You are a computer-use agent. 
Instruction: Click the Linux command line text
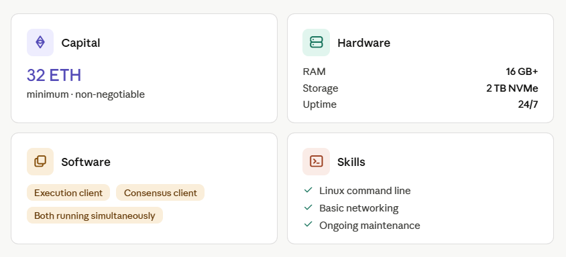click(365, 190)
